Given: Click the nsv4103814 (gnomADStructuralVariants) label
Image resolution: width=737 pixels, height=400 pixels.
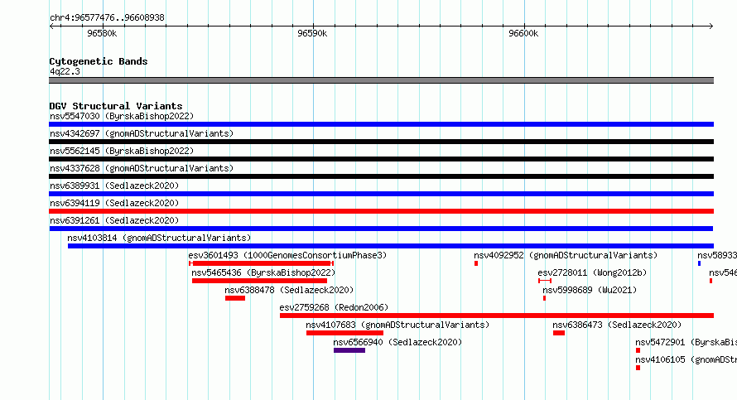Looking at the screenshot, I should (159, 238).
